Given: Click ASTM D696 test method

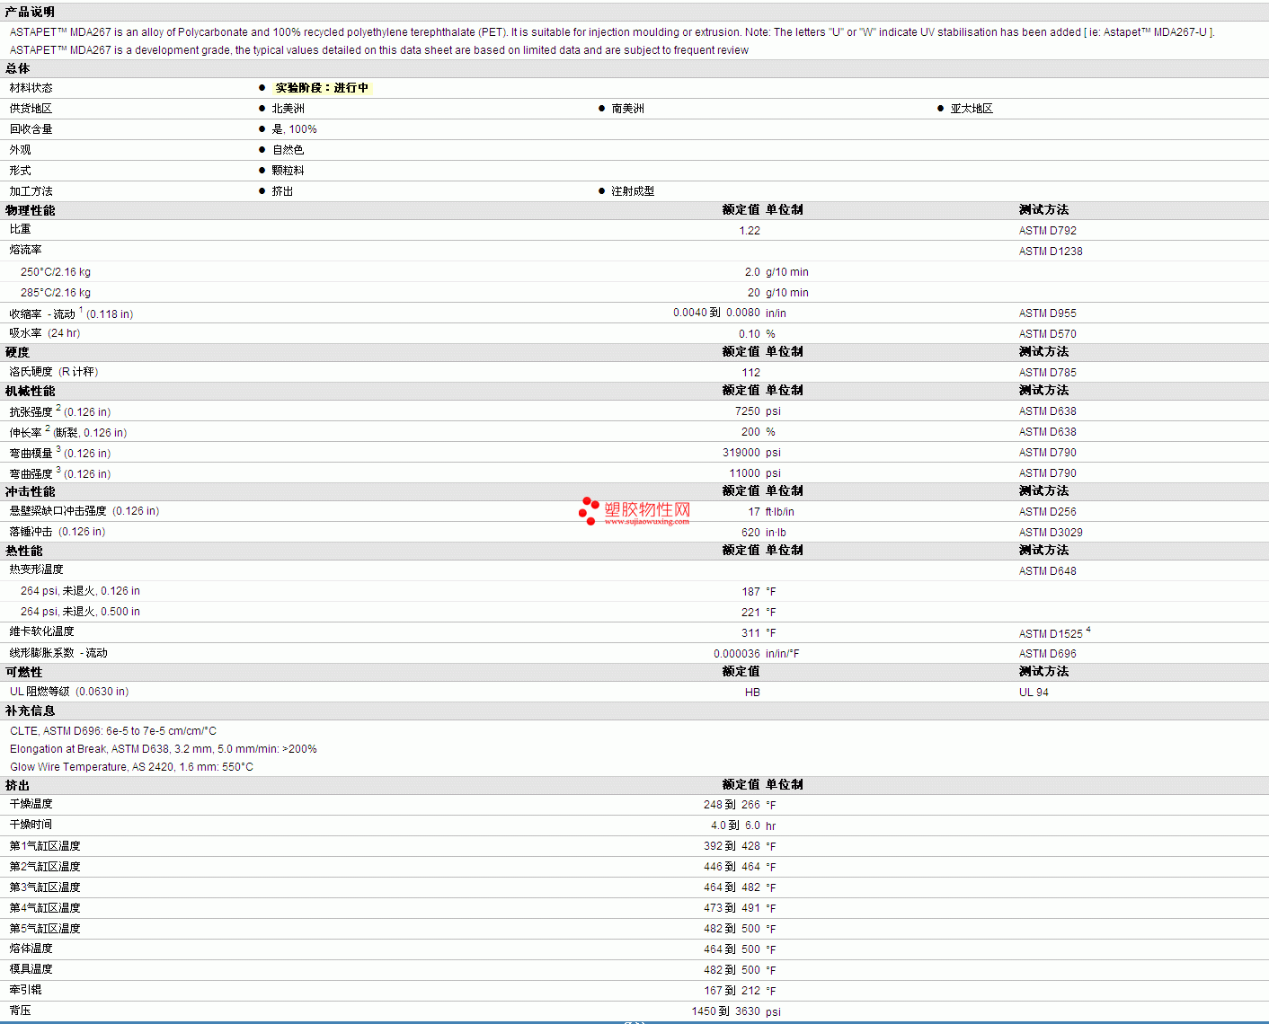Looking at the screenshot, I should click(x=1048, y=654).
